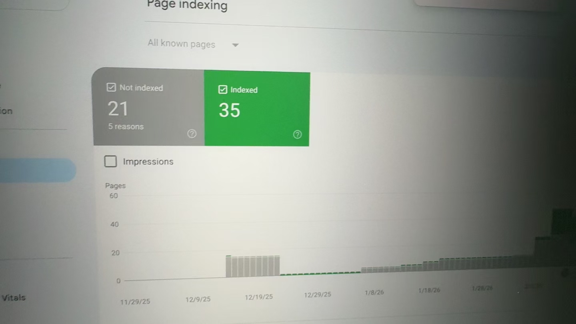Uncheck the Indexed checkbox
The width and height of the screenshot is (576, 324).
coord(223,90)
